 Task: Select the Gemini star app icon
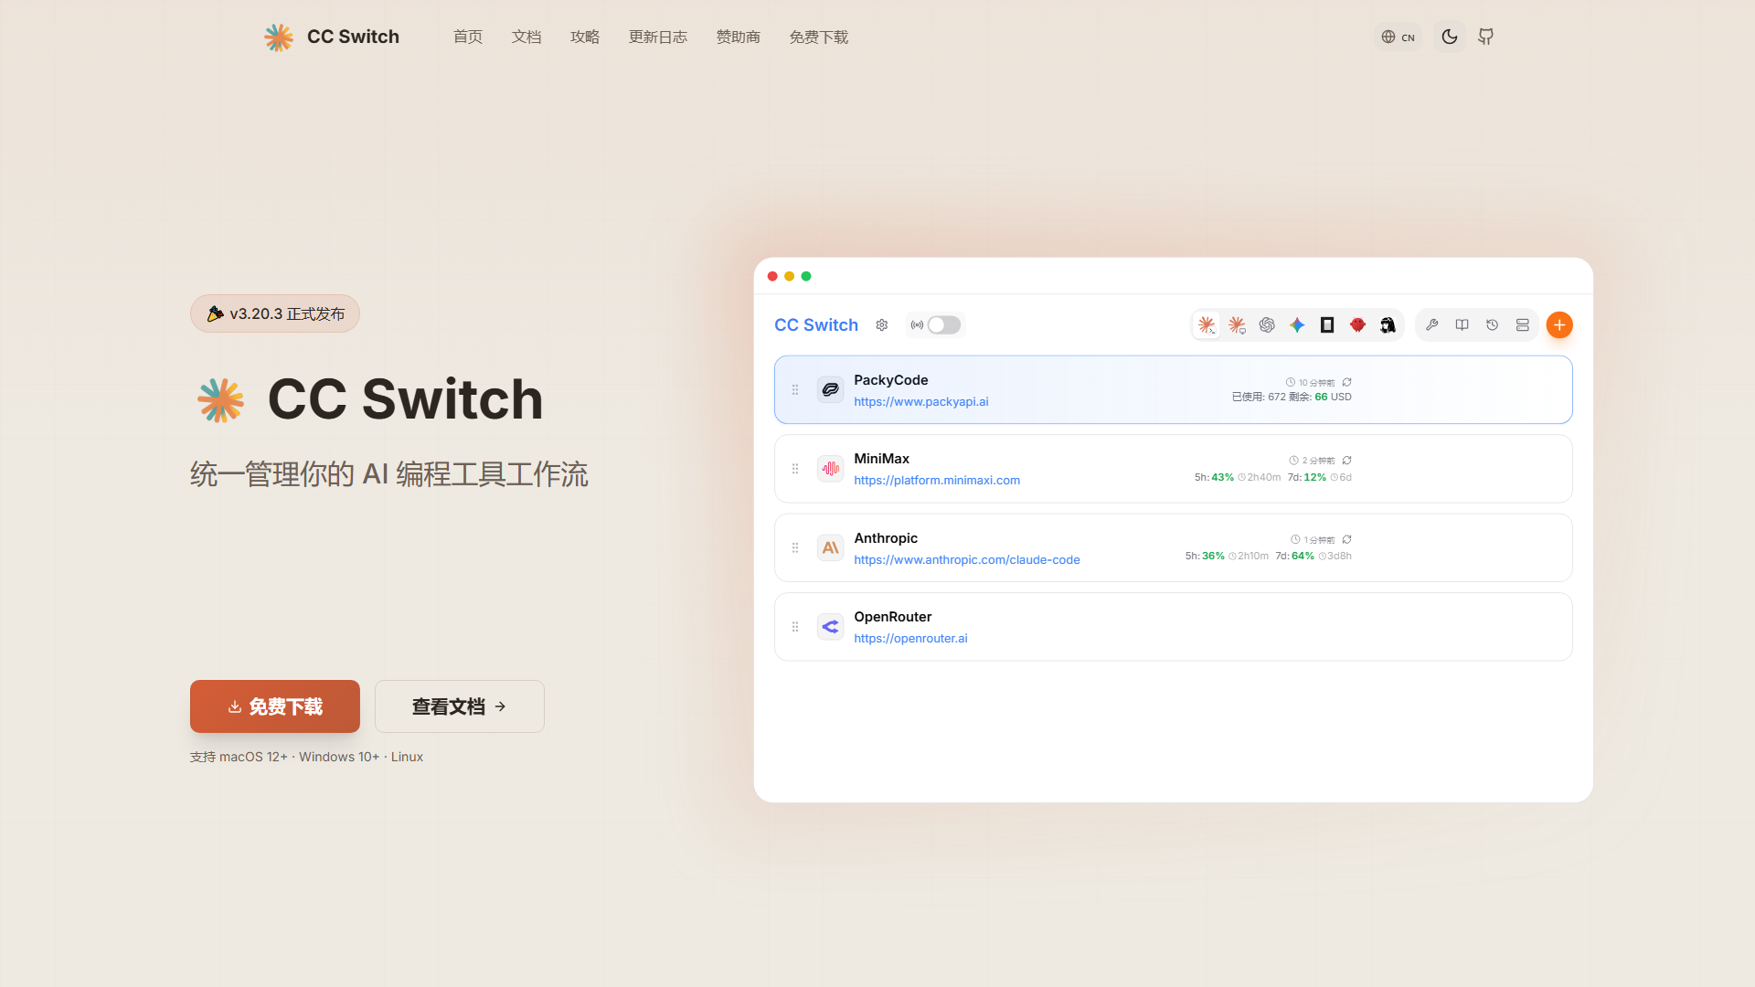(1297, 325)
